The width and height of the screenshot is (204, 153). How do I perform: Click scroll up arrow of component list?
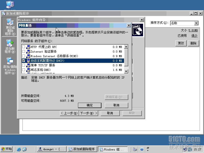(126, 47)
